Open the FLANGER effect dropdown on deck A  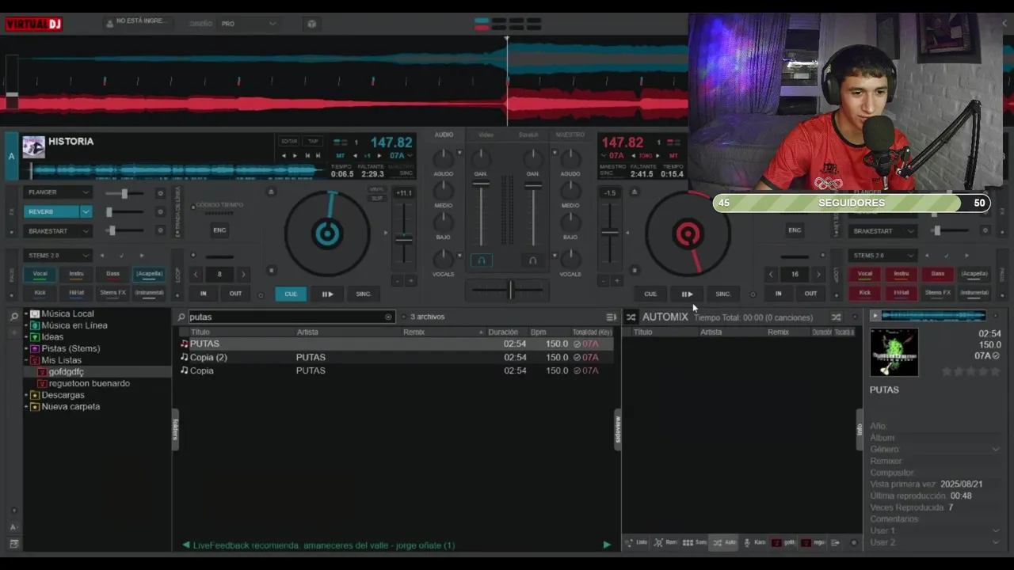pos(86,193)
